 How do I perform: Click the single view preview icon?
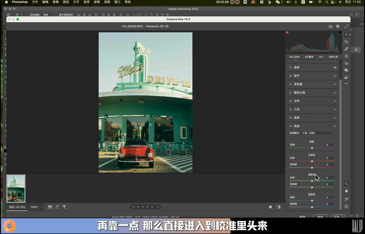(270, 207)
